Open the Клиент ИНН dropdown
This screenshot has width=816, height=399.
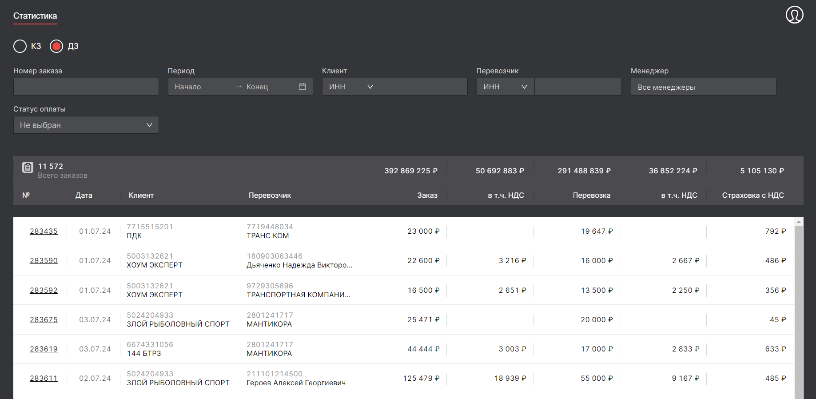point(351,87)
